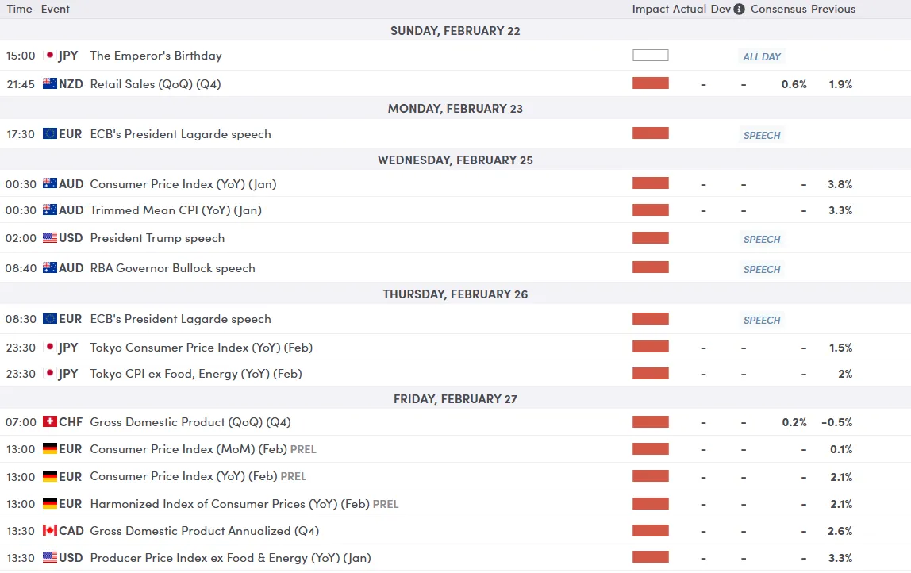Click the Wednesday, February 25 date header

pyautogui.click(x=455, y=160)
